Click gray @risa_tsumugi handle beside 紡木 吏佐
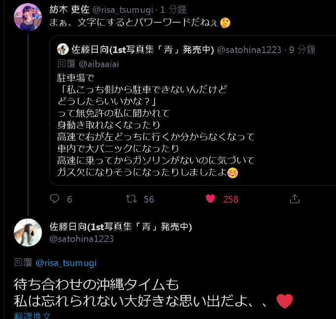This screenshot has height=319, width=336. tap(123, 9)
